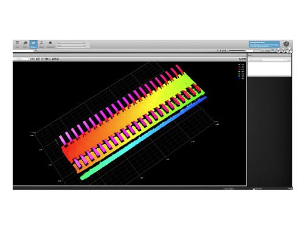Select the highlighted Measure page icon

point(33,44)
